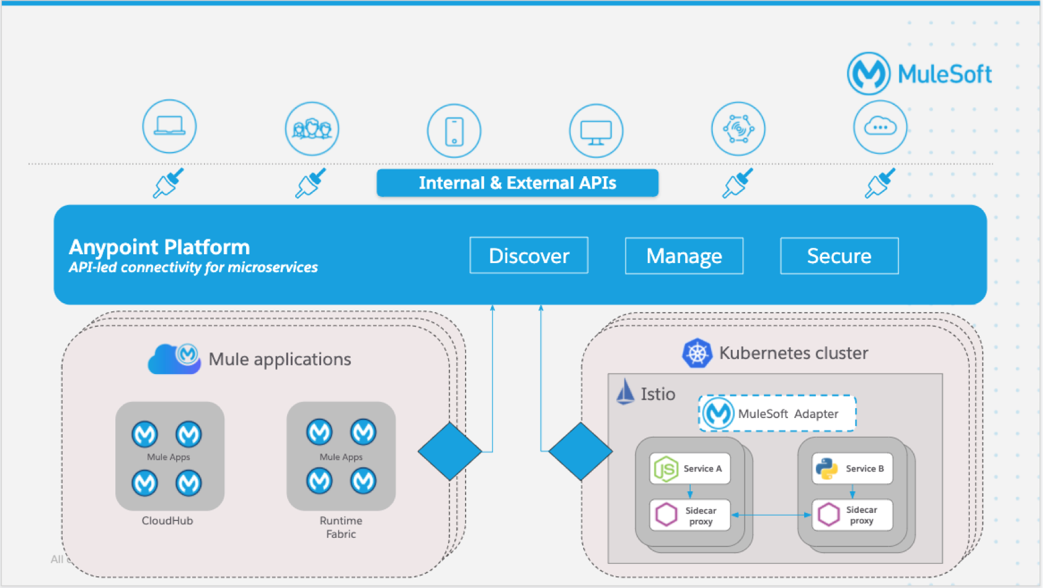Click the Kubernetes wheel logo

tap(697, 354)
